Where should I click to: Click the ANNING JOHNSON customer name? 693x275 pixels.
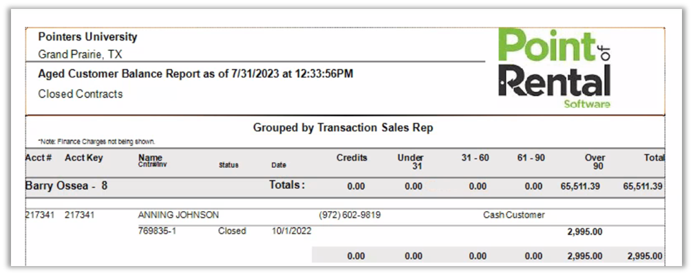(x=178, y=215)
